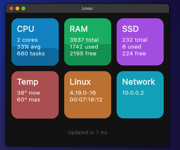
Task: Select the '224 free' SSD value
Action: point(134,53)
